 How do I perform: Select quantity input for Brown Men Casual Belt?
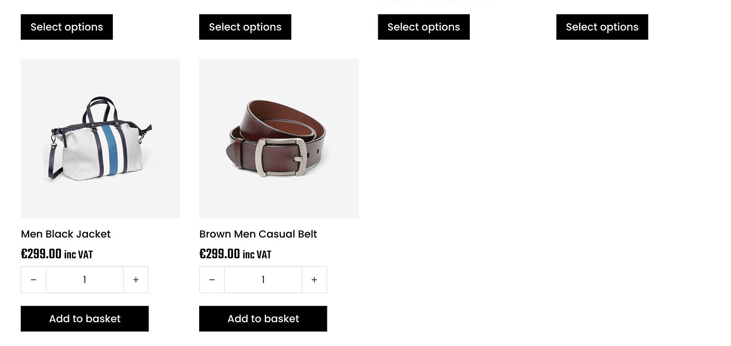263,280
